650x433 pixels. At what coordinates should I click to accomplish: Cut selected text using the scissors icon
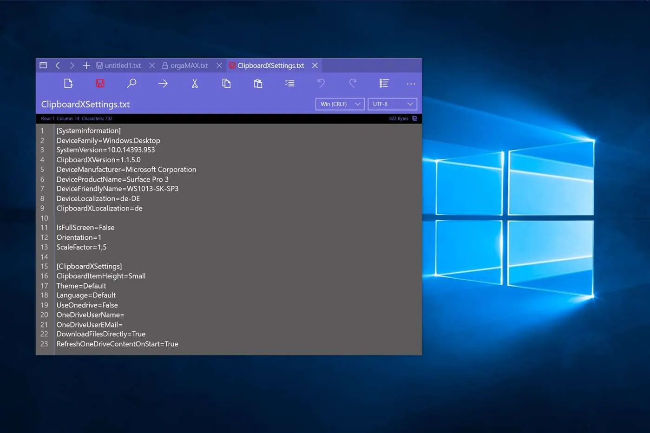[x=195, y=84]
